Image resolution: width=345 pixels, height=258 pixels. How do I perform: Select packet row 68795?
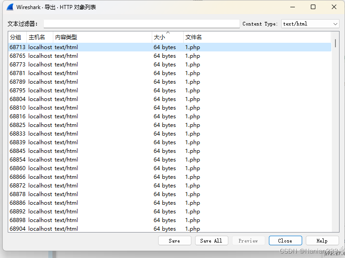[x=170, y=90]
